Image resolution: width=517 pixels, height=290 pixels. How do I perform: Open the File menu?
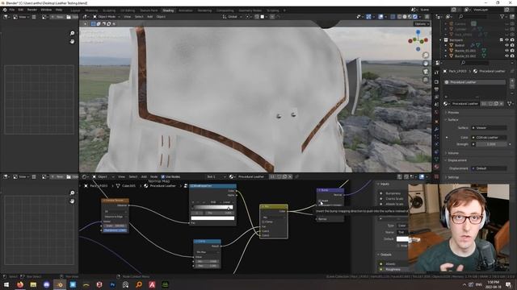(x=12, y=10)
